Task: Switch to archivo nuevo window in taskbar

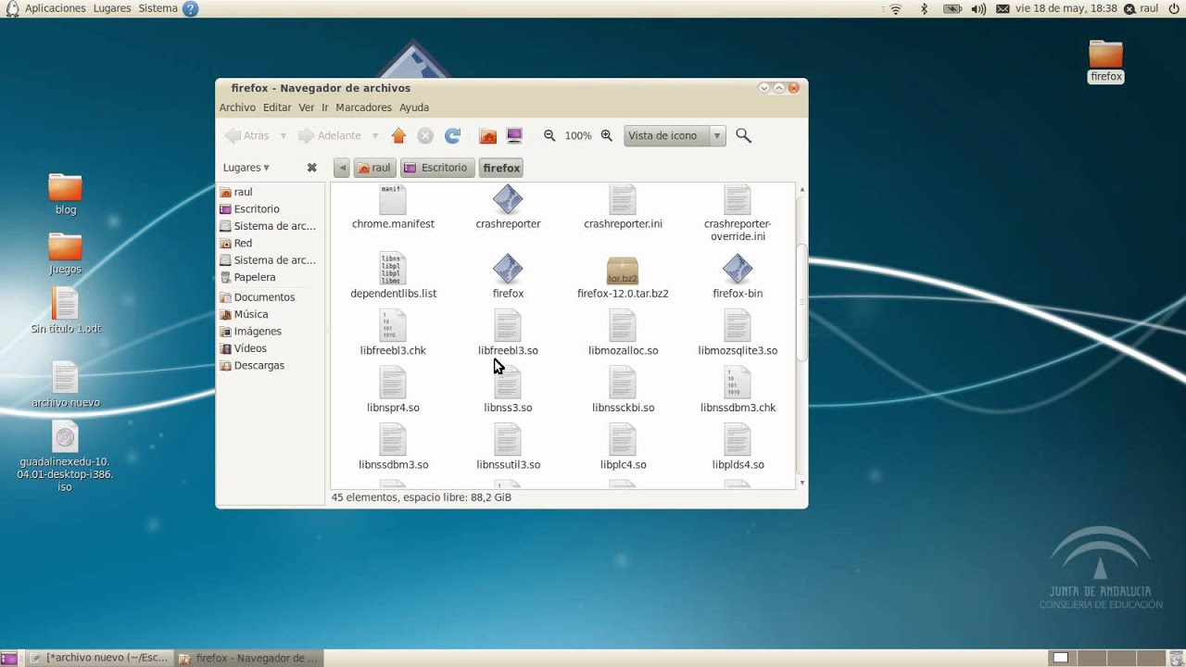Action: pyautogui.click(x=98, y=658)
